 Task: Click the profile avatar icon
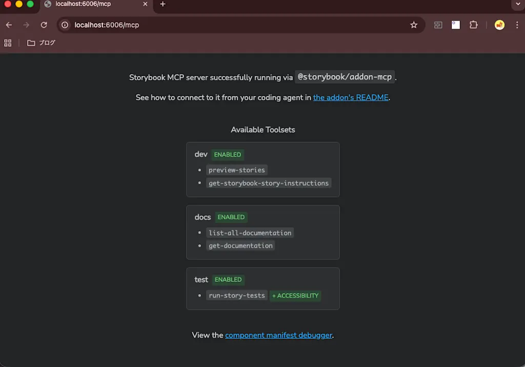(499, 25)
